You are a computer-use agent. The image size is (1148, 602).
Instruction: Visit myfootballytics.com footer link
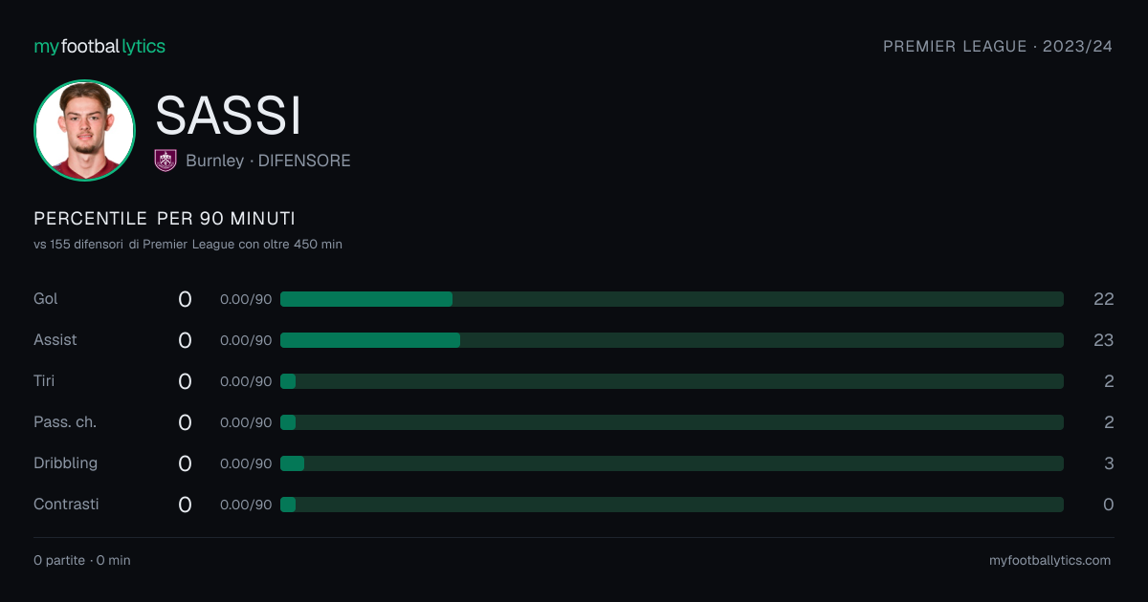[x=1049, y=560]
